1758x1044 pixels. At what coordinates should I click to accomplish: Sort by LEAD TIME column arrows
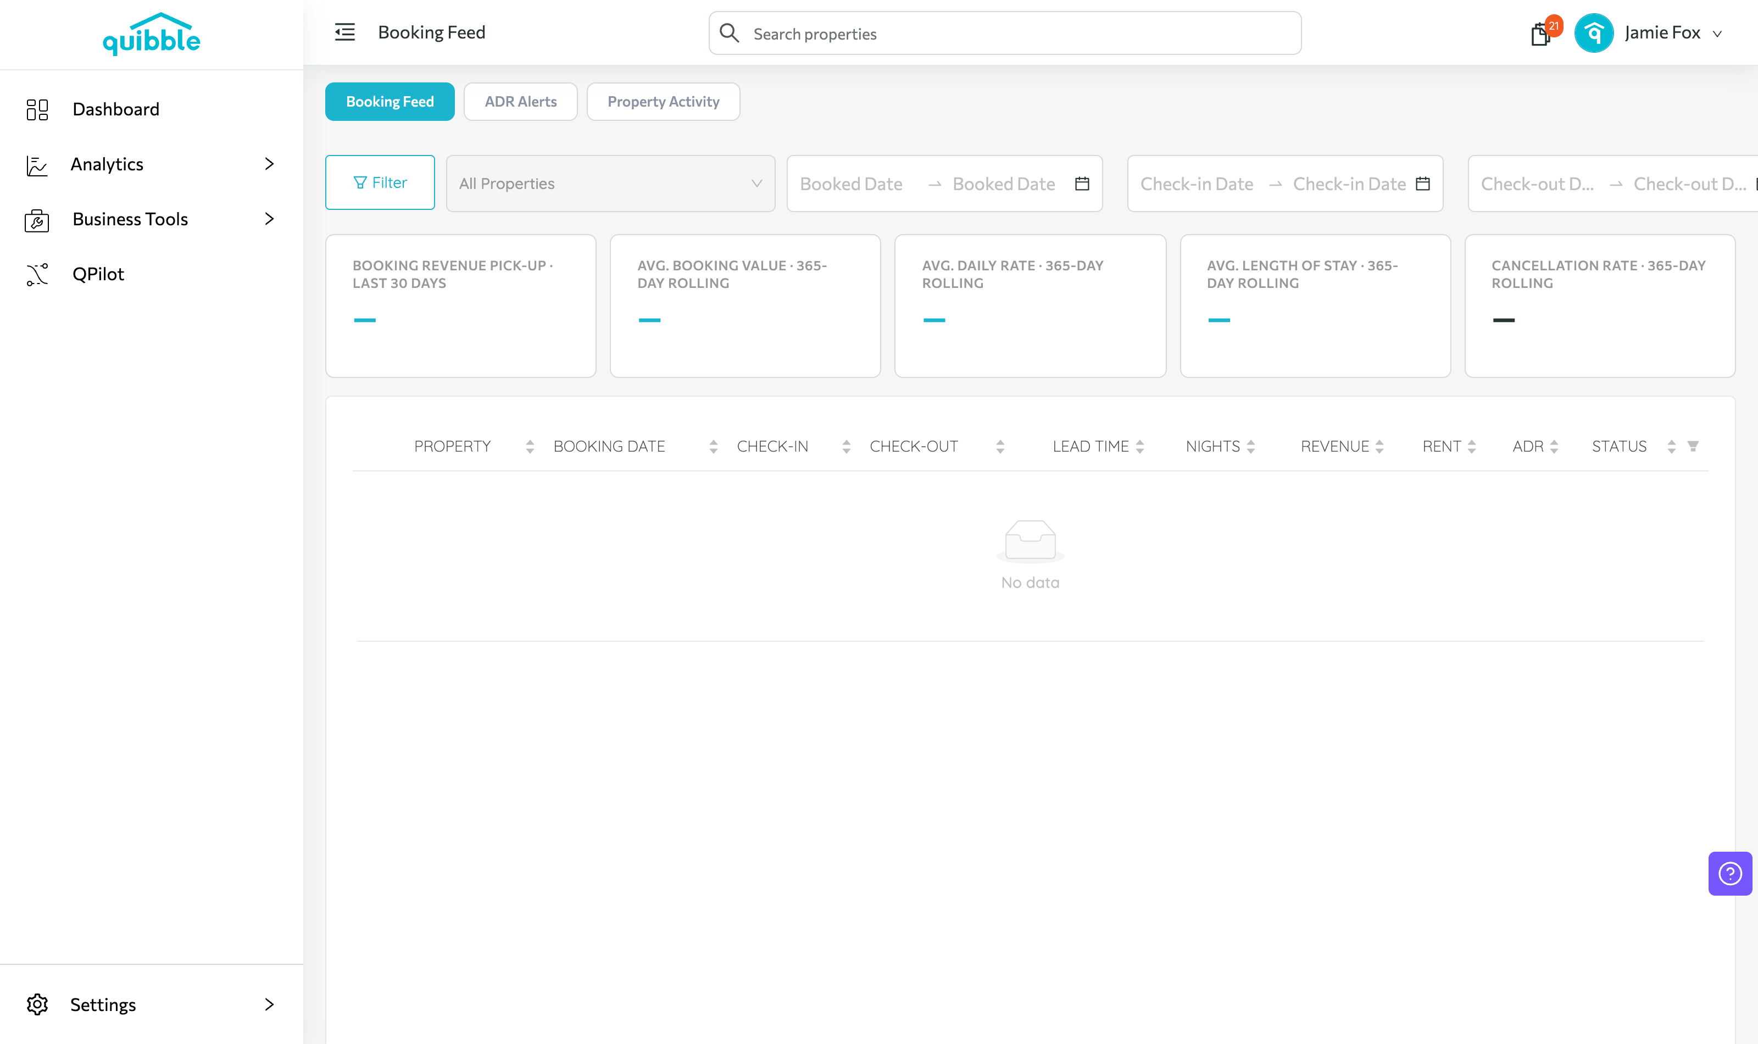[x=1139, y=446]
